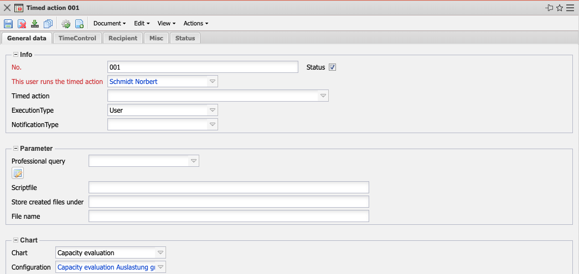579x274 pixels.
Task: Toggle the Status checkbox
Action: tap(333, 67)
